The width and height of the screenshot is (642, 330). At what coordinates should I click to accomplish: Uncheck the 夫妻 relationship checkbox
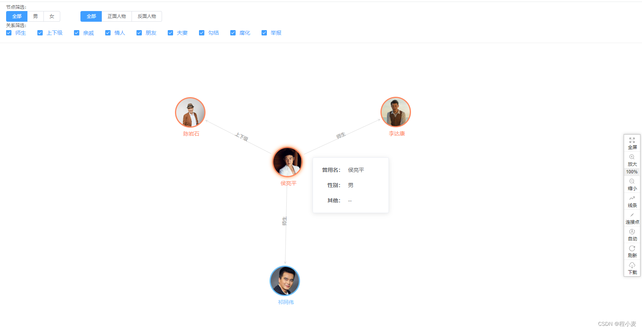tap(170, 33)
